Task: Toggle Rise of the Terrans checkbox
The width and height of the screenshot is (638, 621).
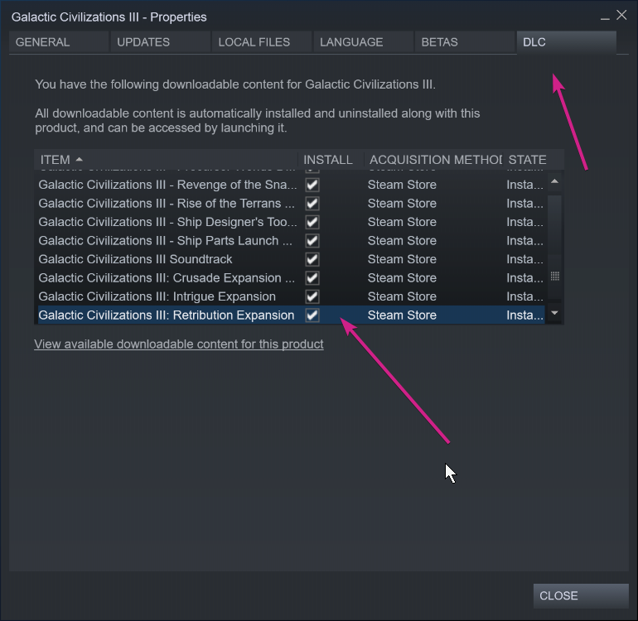Action: [x=312, y=204]
